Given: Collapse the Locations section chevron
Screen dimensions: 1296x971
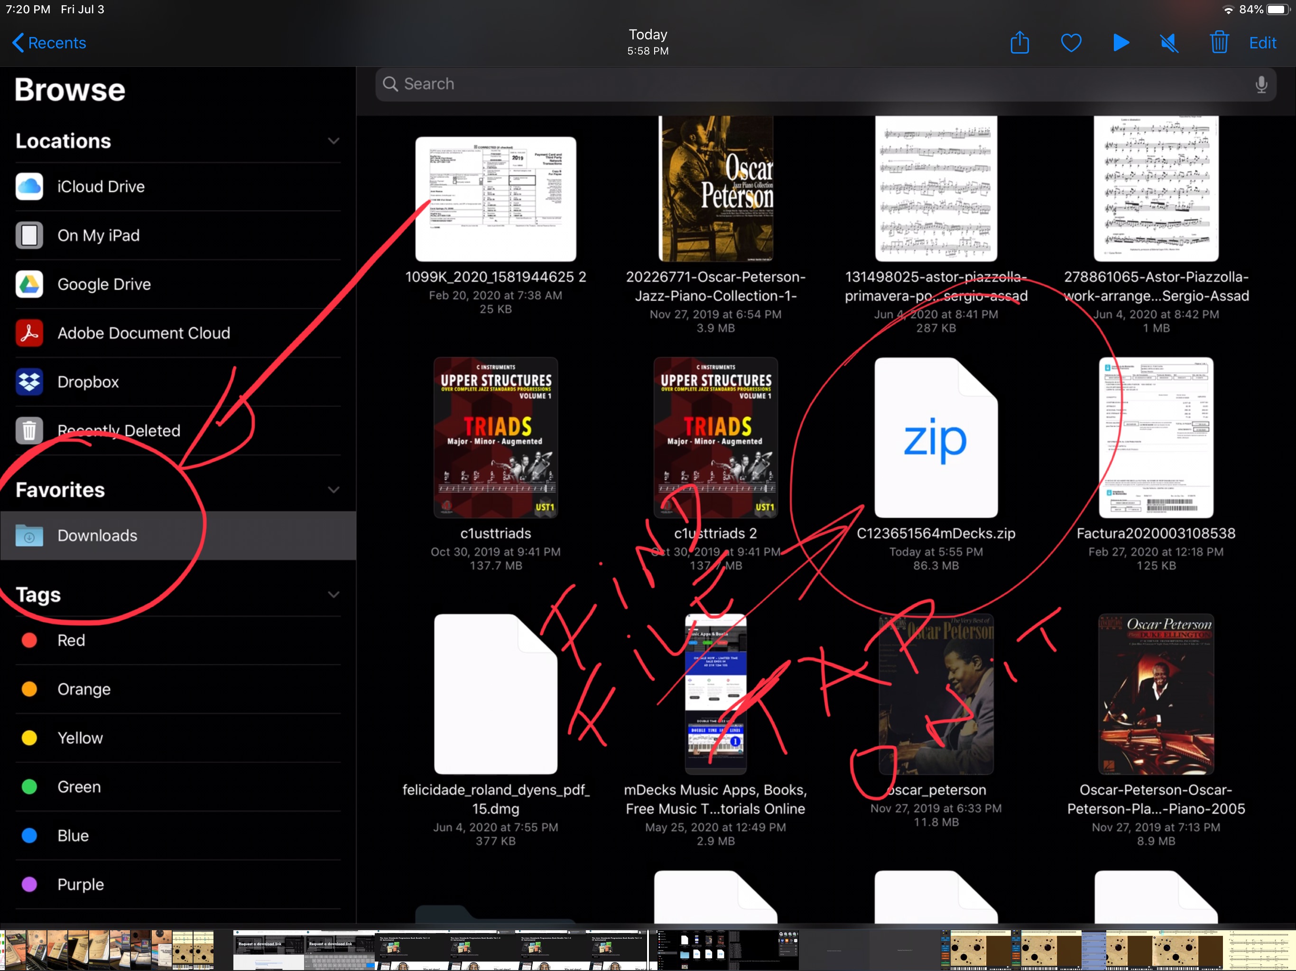Looking at the screenshot, I should point(333,140).
